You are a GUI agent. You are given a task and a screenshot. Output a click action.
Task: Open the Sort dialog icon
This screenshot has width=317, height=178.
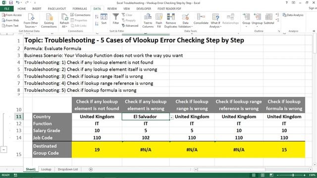pyautogui.click(x=104, y=19)
